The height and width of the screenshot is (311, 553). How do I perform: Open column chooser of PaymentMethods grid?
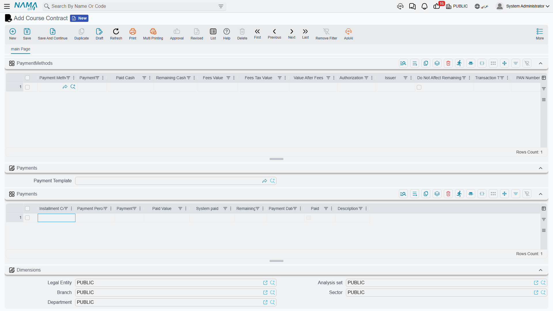(544, 78)
